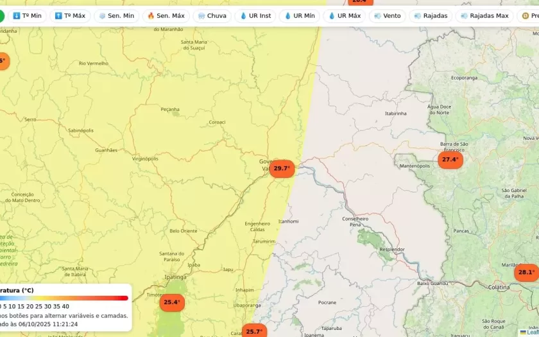Select the 28.1° marker near Marilândia
The image size is (539, 337).
click(526, 272)
